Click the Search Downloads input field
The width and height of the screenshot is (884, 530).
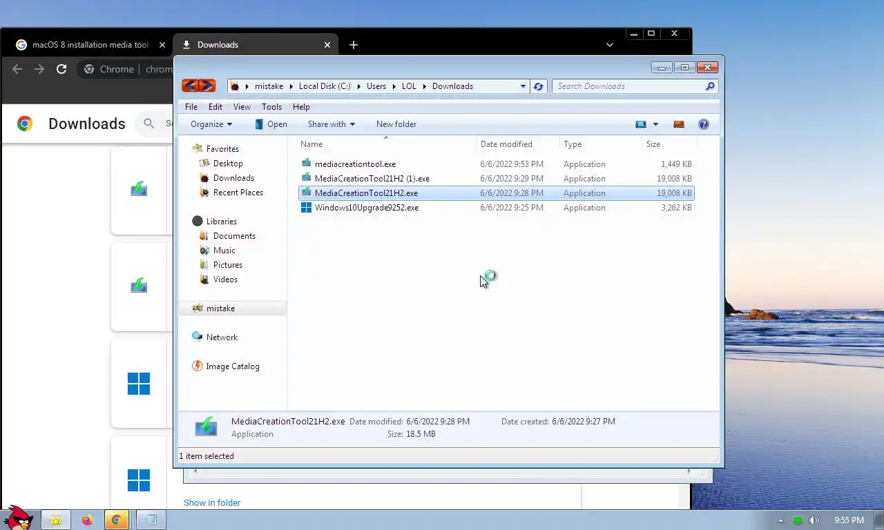tap(628, 86)
